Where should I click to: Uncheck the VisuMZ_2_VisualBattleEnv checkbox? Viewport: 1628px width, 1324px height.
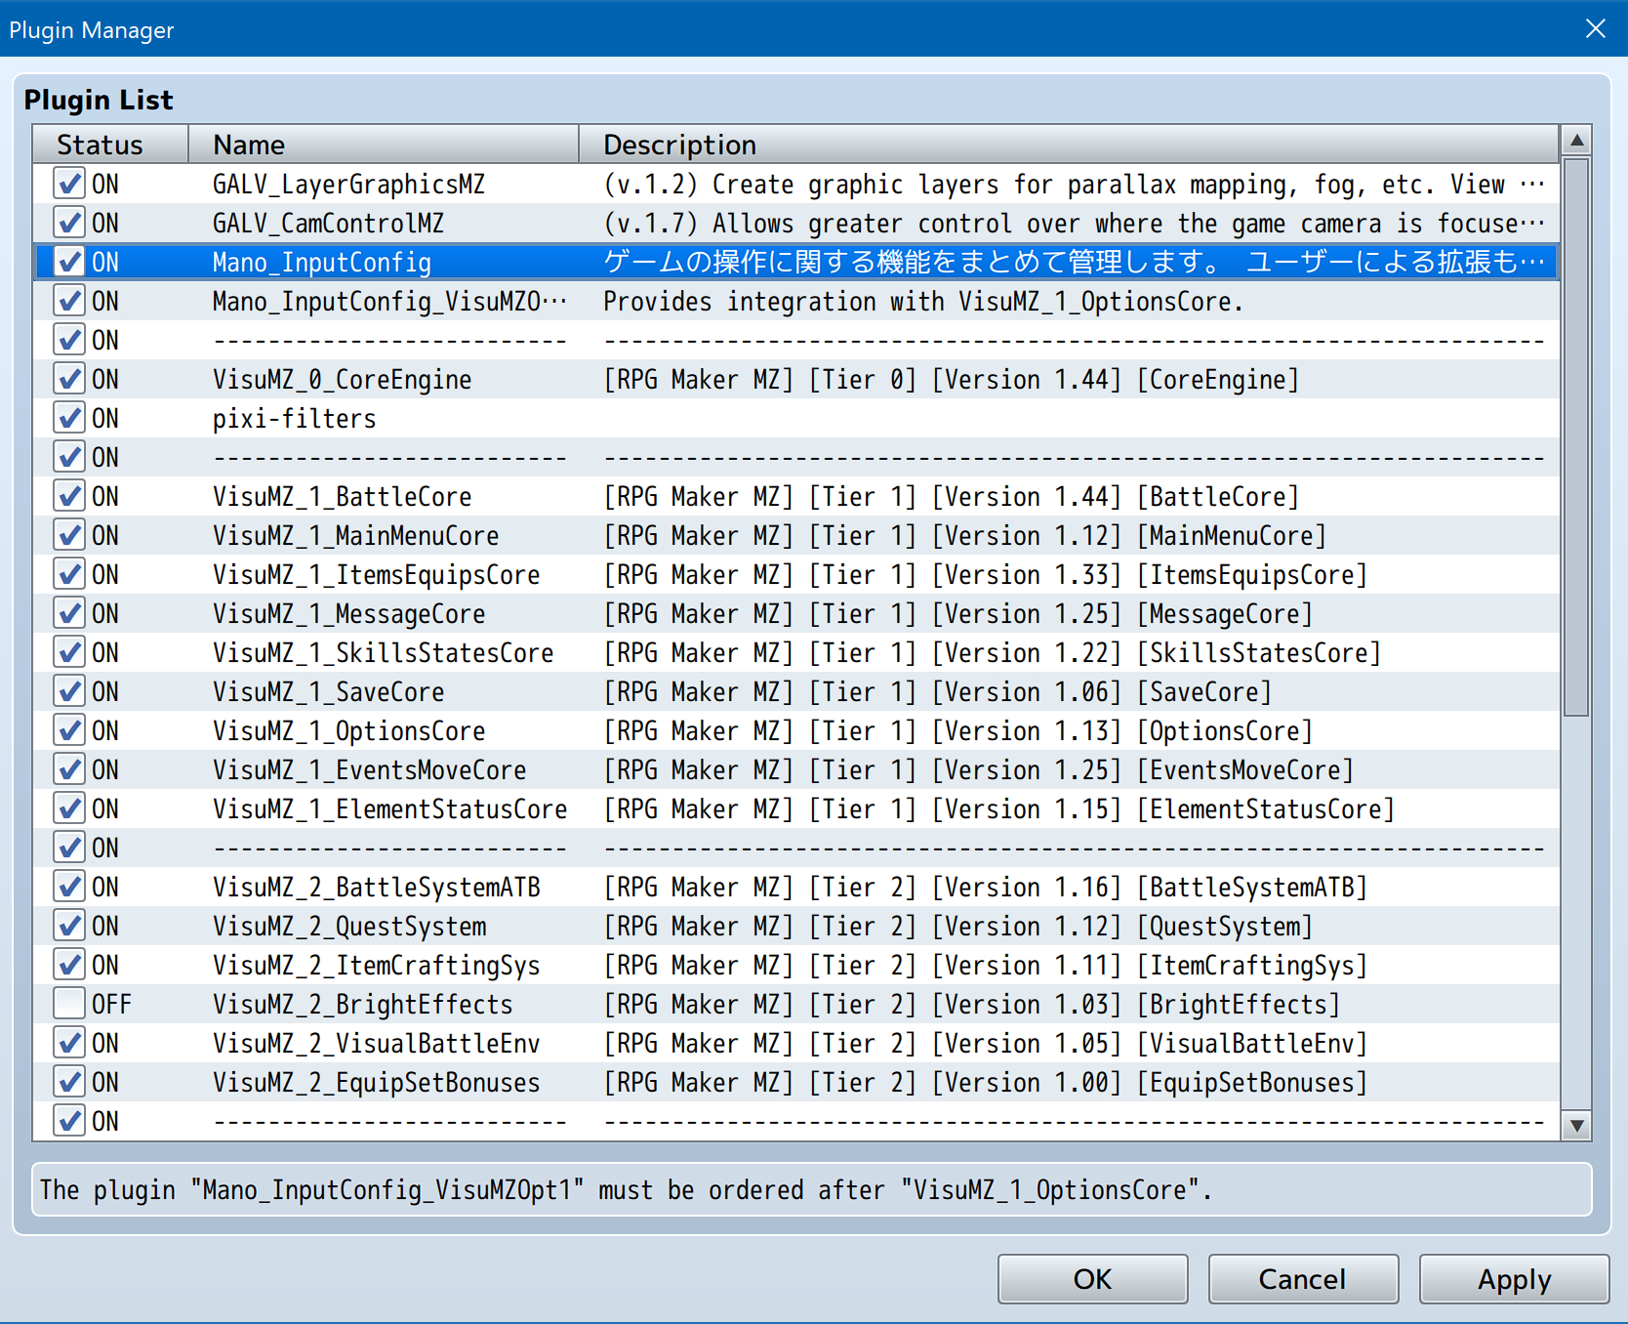[69, 1043]
